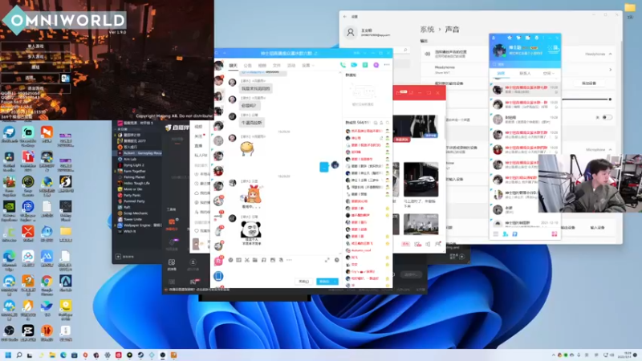Open the three-dot more menu in chat header
Image resolution: width=642 pixels, height=361 pixels.
(387, 65)
